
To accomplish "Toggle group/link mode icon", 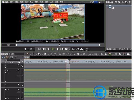I will click(x=12, y=57).
